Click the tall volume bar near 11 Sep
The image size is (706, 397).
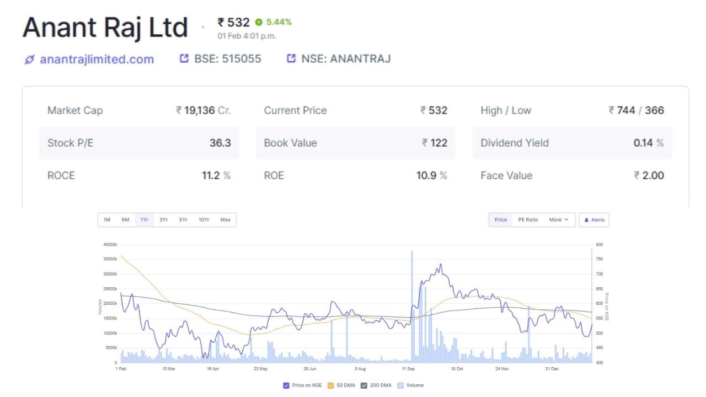point(412,309)
